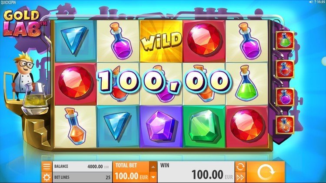Viewport: 326px width, 183px height.
Task: Decrease total bet with the down arrow
Action: pyautogui.click(x=153, y=177)
